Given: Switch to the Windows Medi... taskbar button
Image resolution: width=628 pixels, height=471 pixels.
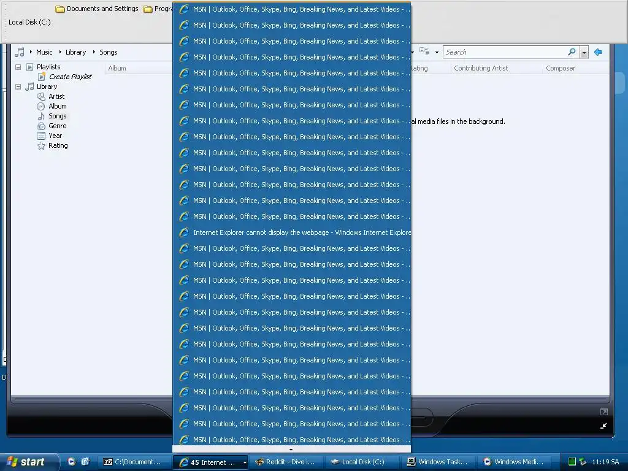Looking at the screenshot, I should (515, 462).
